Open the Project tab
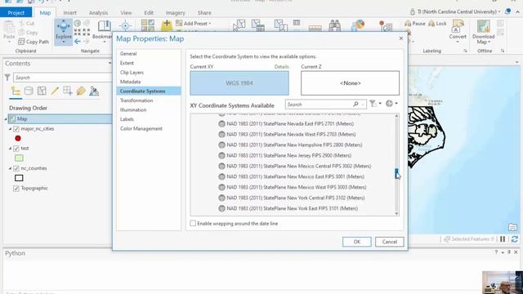The image size is (523, 294). tap(16, 13)
